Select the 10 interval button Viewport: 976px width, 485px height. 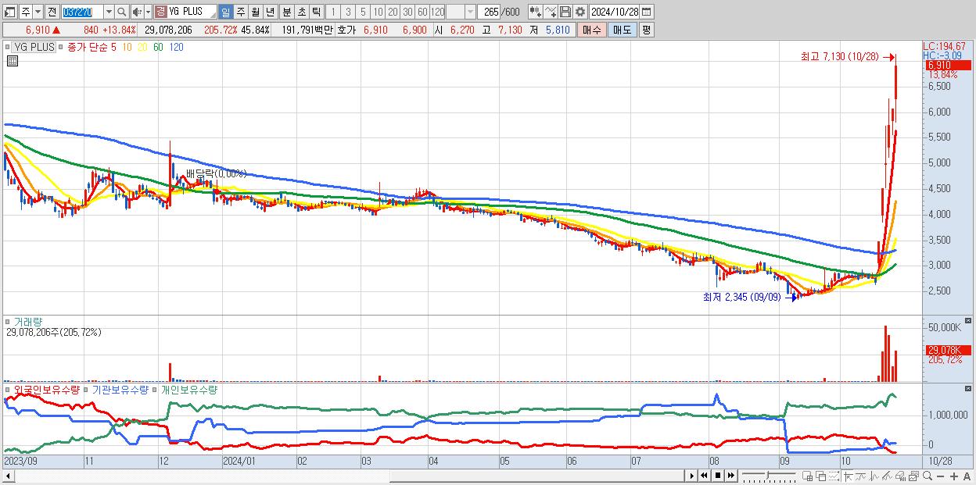coord(378,12)
